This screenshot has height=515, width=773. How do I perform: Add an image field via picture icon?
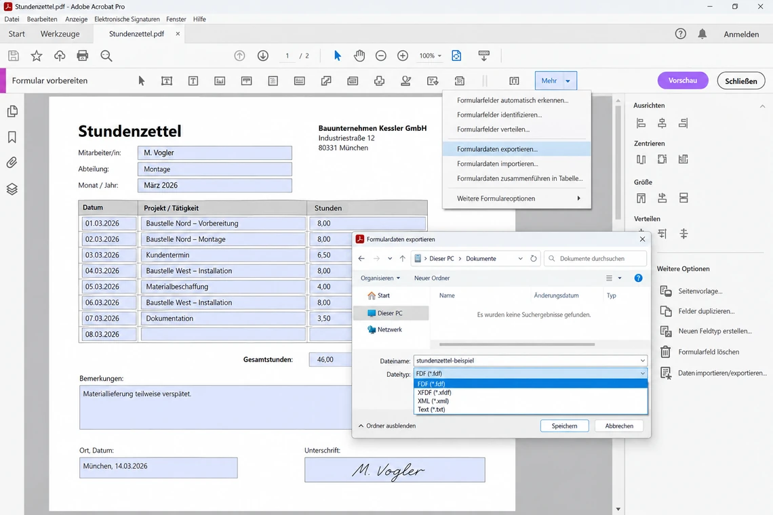pos(220,81)
